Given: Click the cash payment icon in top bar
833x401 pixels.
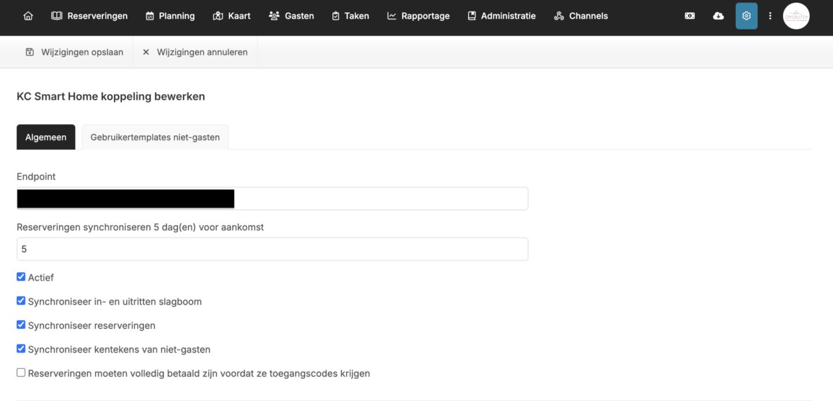Looking at the screenshot, I should (690, 16).
